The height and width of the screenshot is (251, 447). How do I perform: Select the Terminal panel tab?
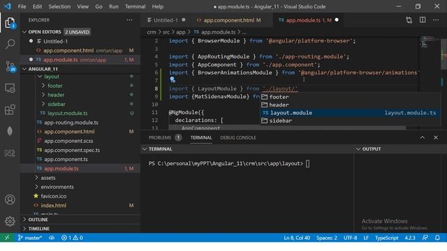201,137
